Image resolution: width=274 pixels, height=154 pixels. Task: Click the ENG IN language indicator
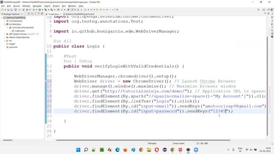240,150
